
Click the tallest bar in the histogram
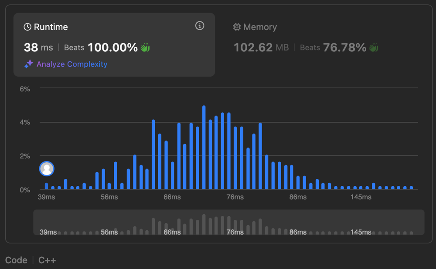tap(204, 148)
